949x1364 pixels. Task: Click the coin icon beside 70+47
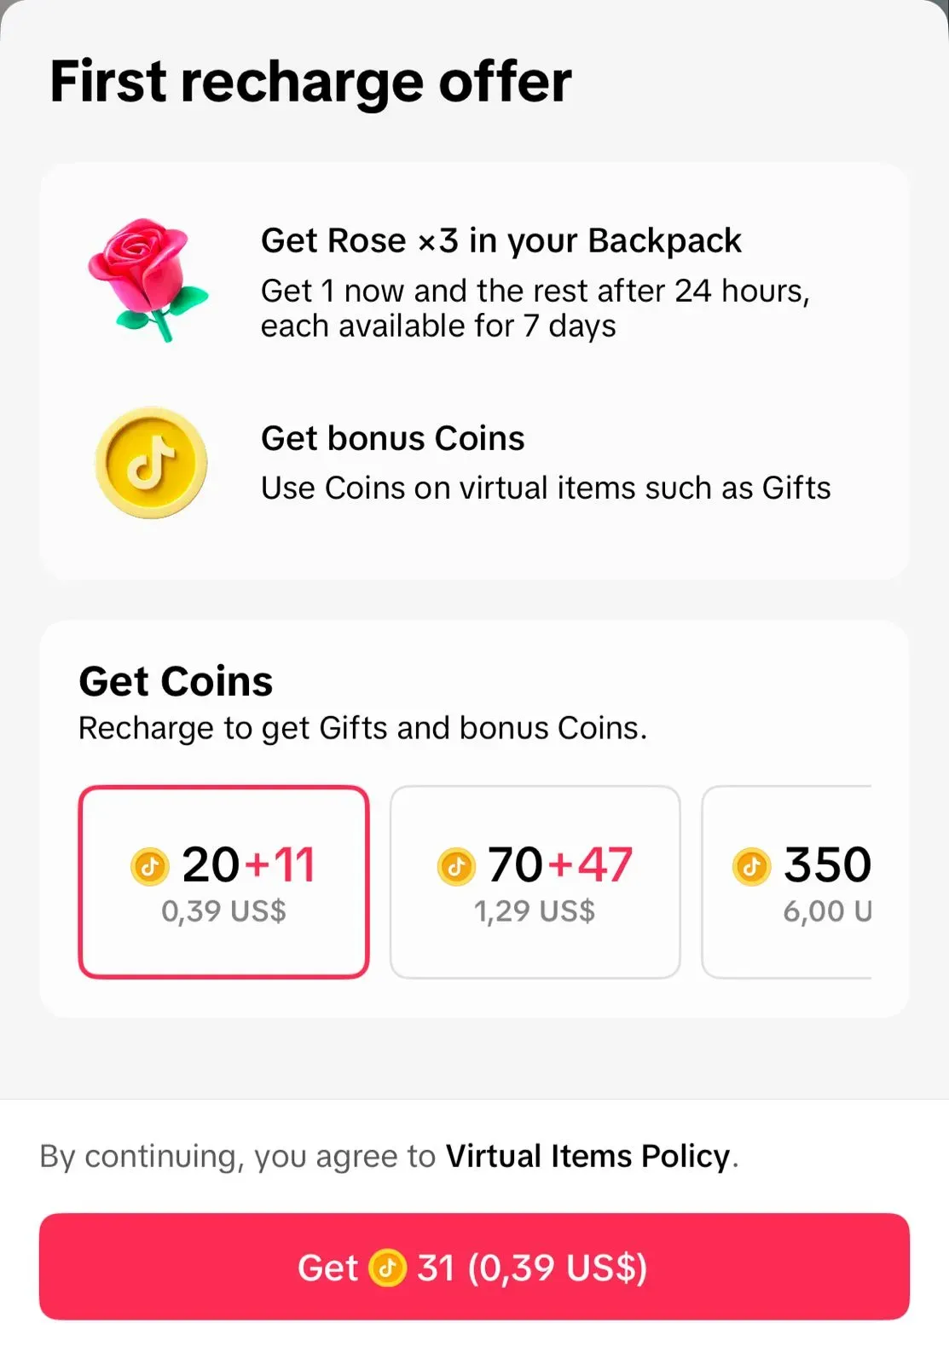456,866
